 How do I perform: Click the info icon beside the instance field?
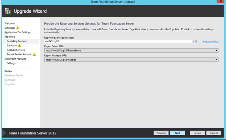pos(195,41)
